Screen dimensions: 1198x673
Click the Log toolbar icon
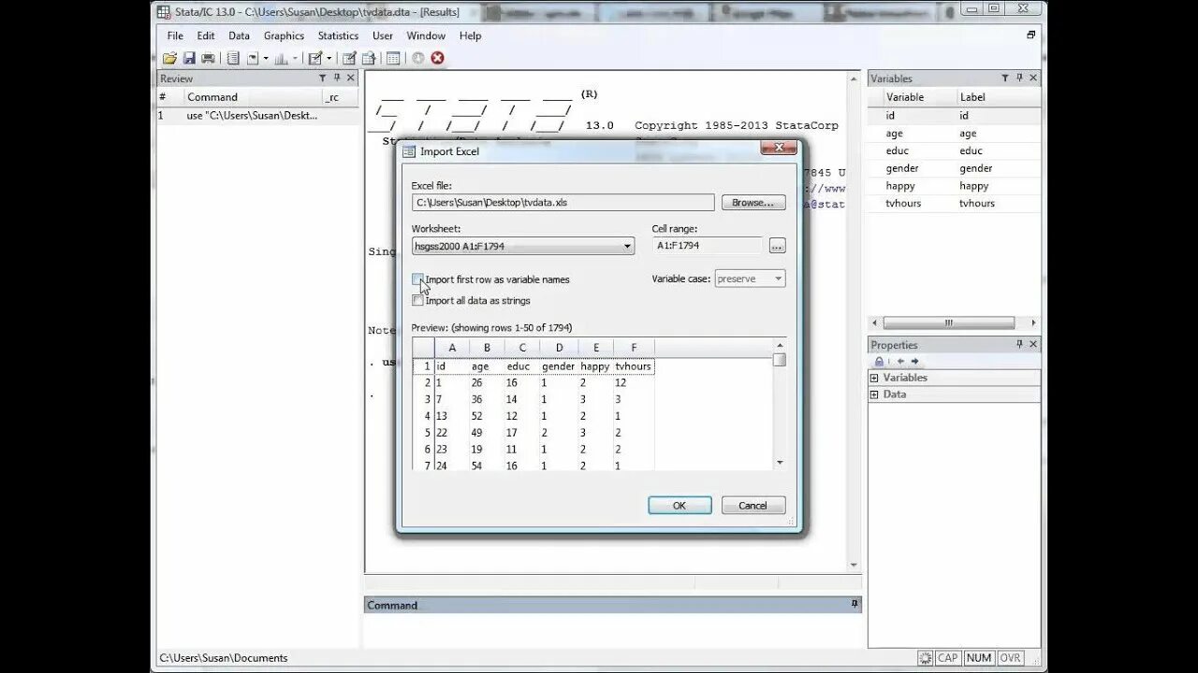[x=233, y=58]
